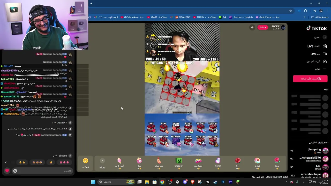
Task: Show hidden bookmarks with double chevron
Action: point(304,17)
